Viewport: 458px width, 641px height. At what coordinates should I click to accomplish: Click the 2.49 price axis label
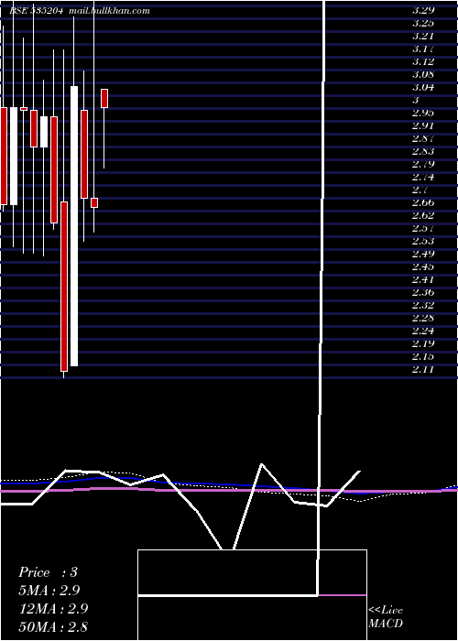click(423, 254)
